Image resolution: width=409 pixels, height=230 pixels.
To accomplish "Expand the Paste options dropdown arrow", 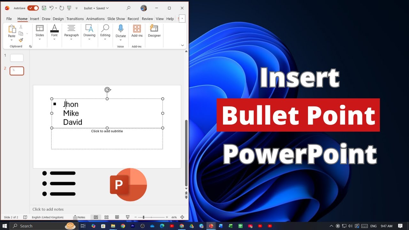I will [x=12, y=40].
